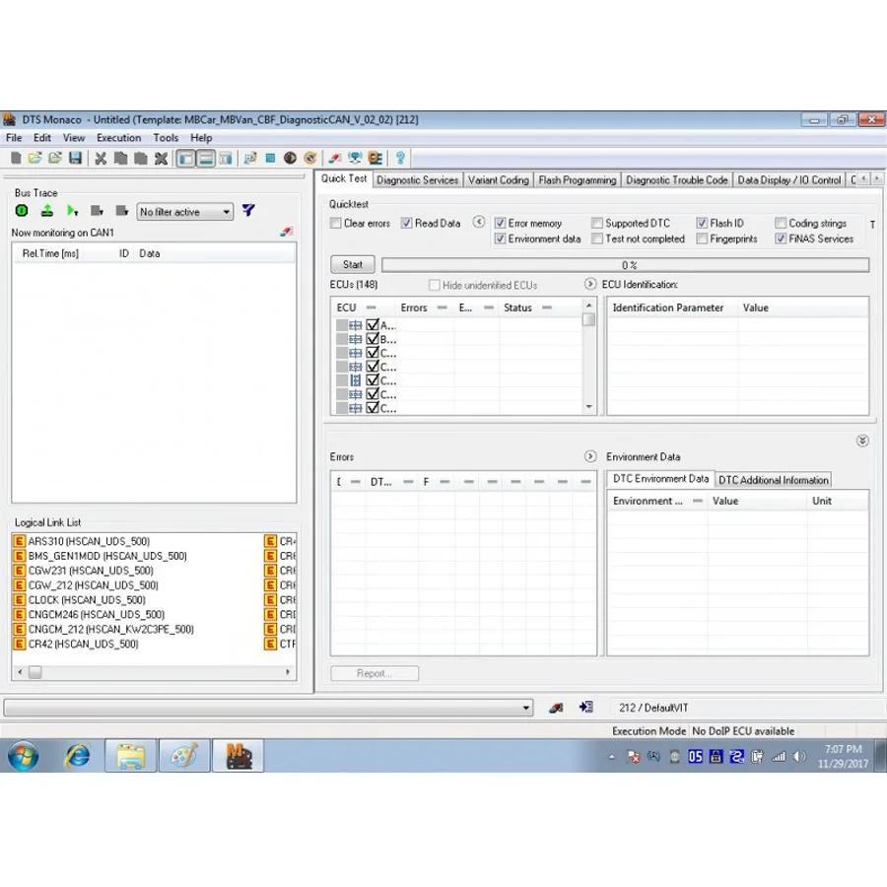
Task: Click the Logical Link List horizontal scrollbar thumb
Action: [x=35, y=672]
